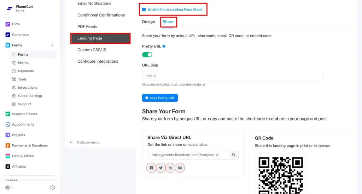Viewport: 362px width, 194px height.
Task: Click the Share Your Form heading
Action: coord(164,111)
